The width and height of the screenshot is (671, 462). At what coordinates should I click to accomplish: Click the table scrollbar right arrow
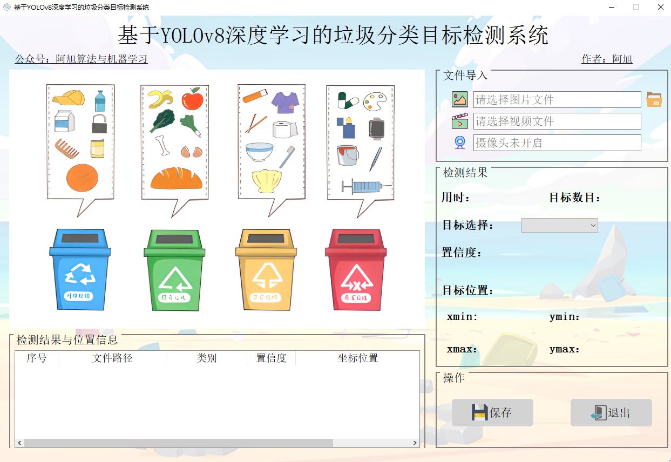415,443
